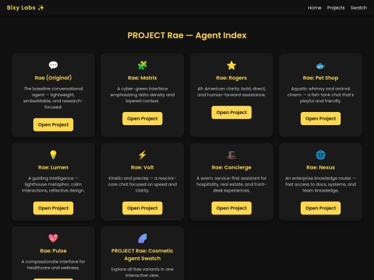Screen dimensions: 374x280
Task: Open Project for Rae: Nexus
Action: tap(321, 208)
